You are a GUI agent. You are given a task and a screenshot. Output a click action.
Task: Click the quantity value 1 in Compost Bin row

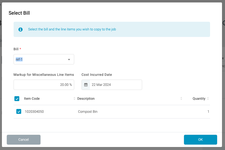(x=208, y=111)
